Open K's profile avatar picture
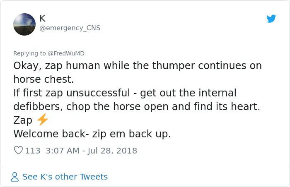This screenshot has height=187, width=290. (x=24, y=24)
